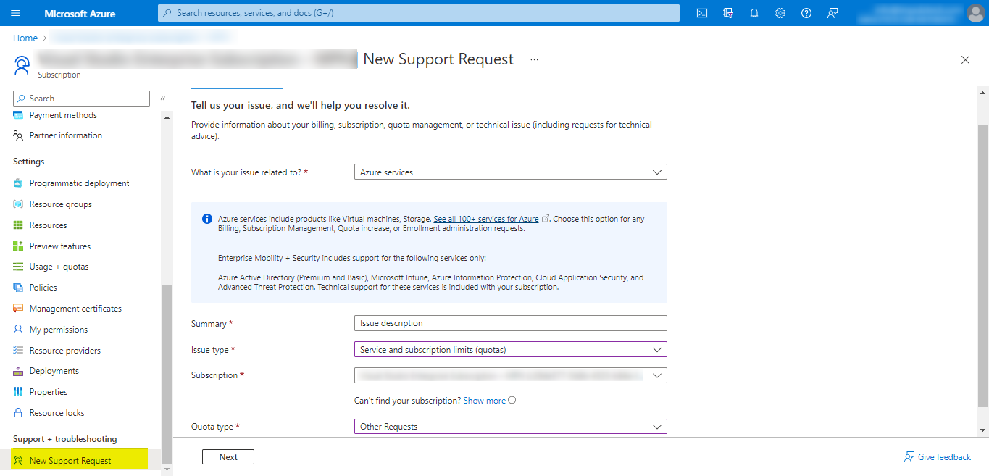Screen dimensions: 989x476
Task: Select New Support Request menu item
Action: click(70, 461)
